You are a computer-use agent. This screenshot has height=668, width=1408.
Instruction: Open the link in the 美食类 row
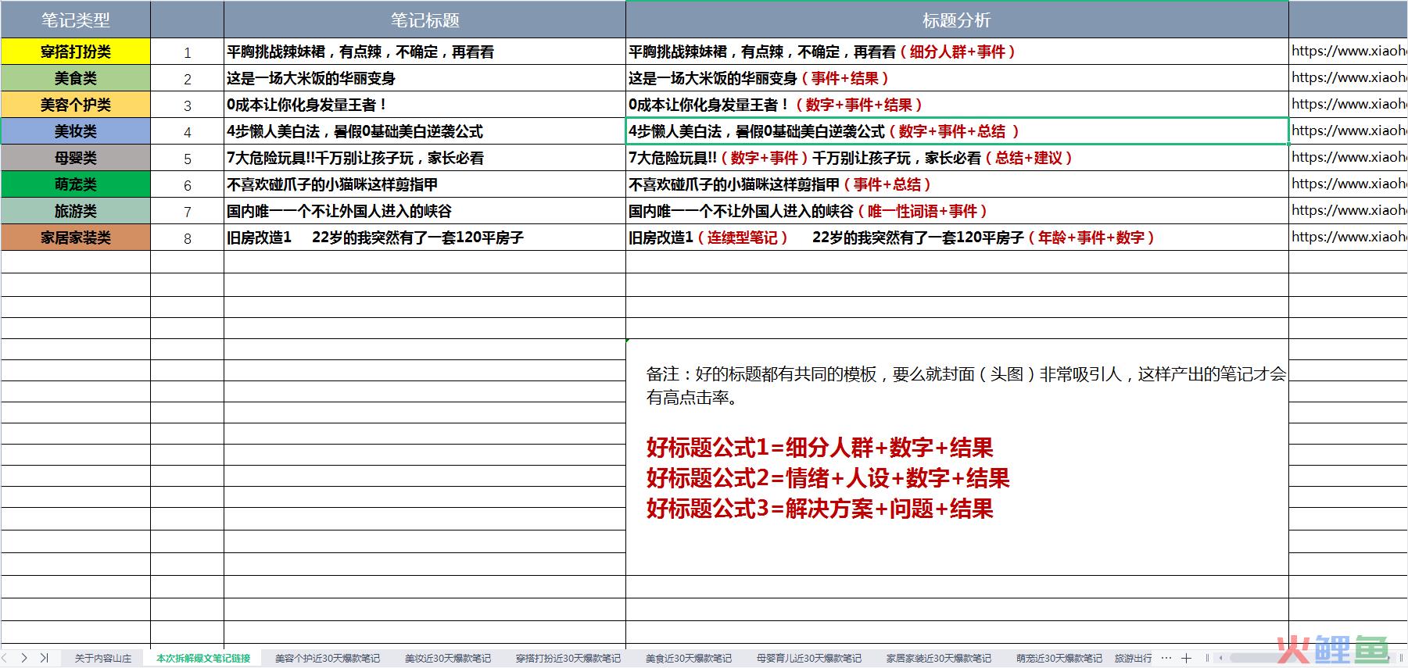tap(1349, 78)
